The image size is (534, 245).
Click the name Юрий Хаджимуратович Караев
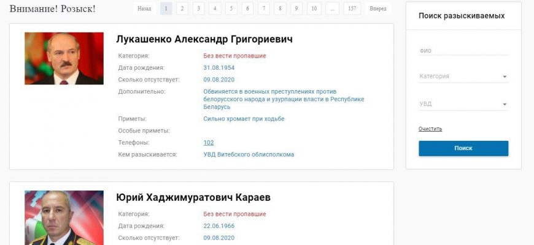193,197
